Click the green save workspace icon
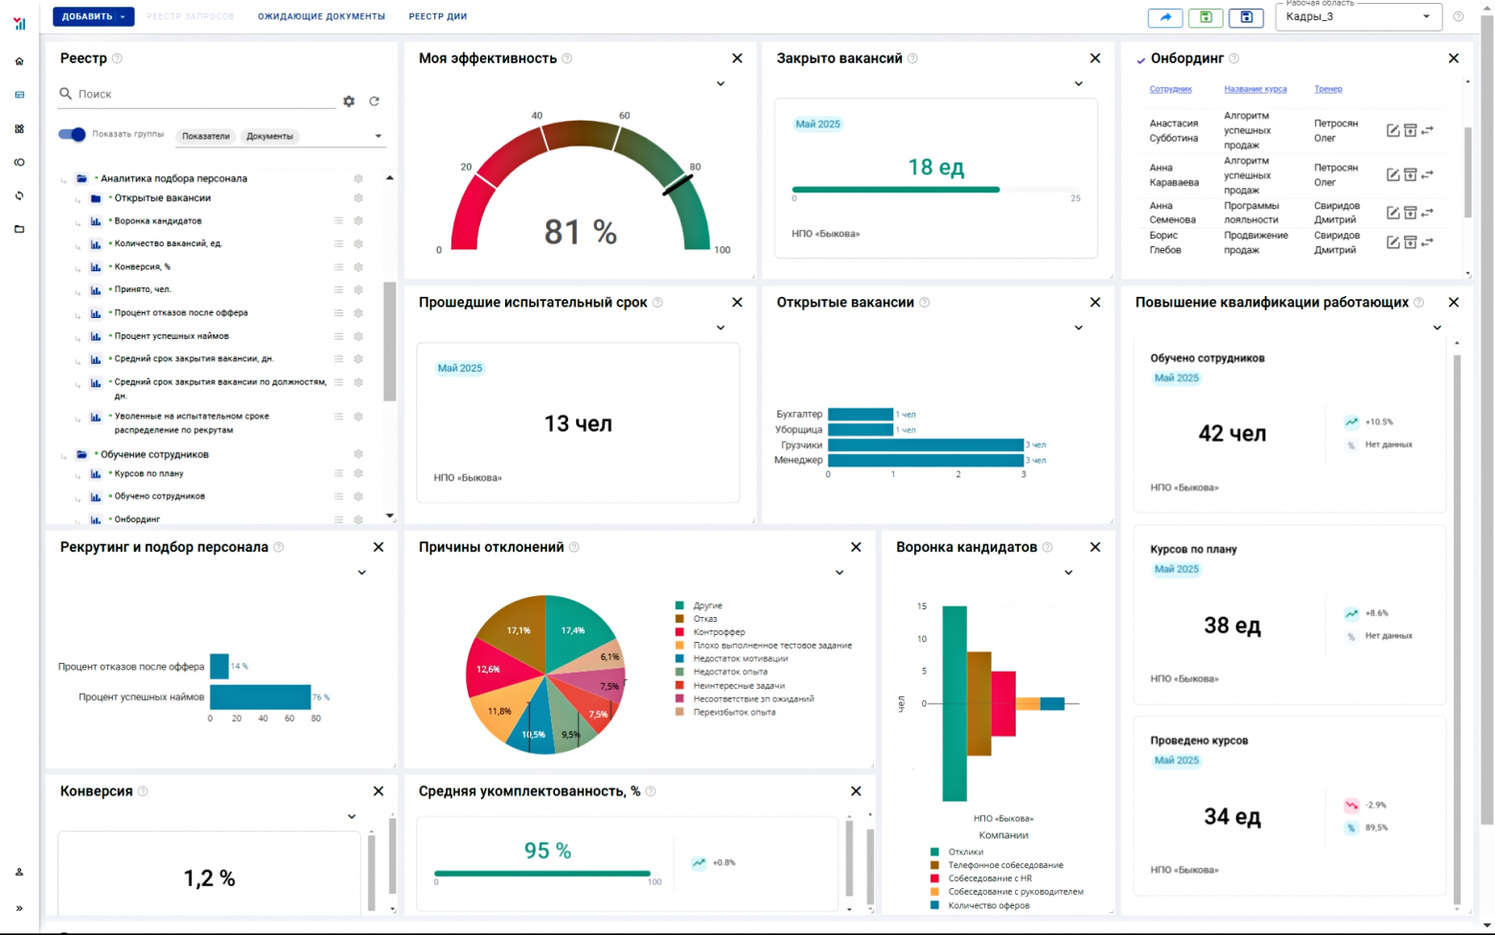1495x935 pixels. click(1206, 17)
